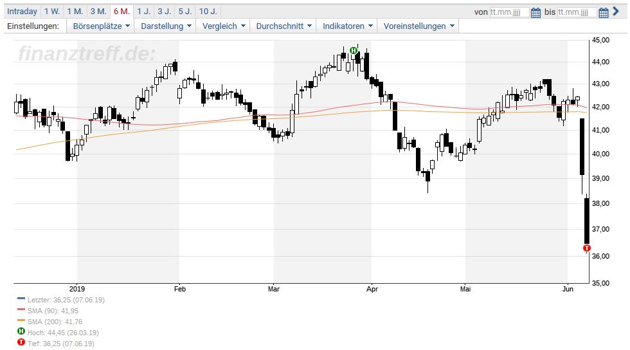Click the orange SMA (200) legend color line

pyautogui.click(x=21, y=320)
